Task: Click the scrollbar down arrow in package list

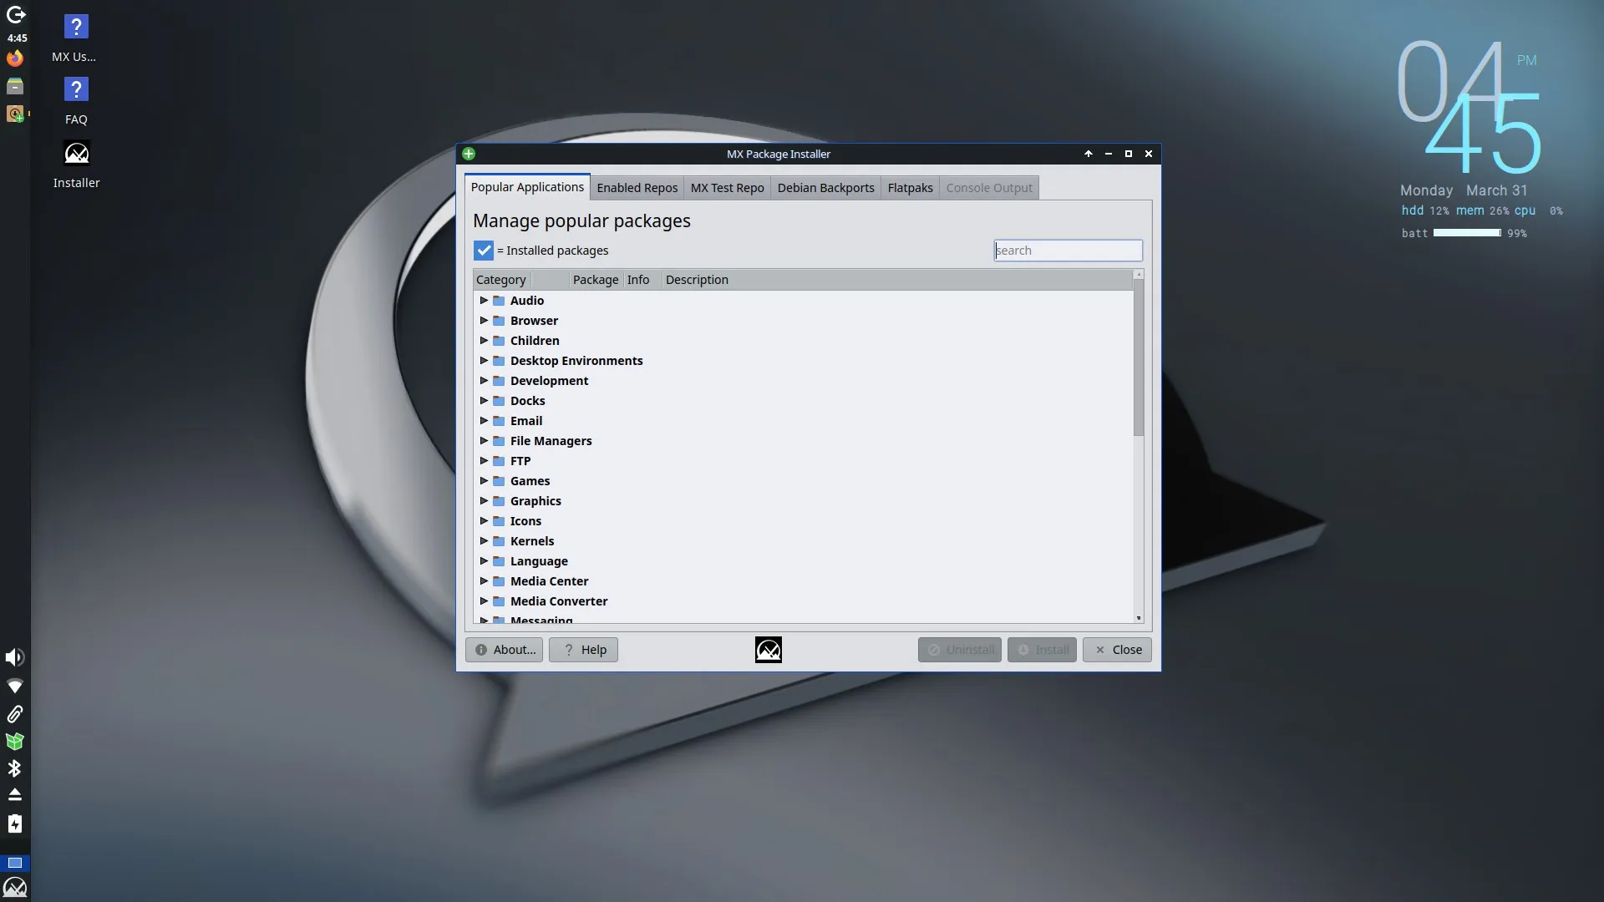Action: coord(1139,618)
